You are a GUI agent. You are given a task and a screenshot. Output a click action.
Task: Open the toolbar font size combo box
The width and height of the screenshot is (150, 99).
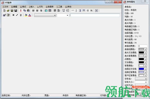click(x=63, y=15)
